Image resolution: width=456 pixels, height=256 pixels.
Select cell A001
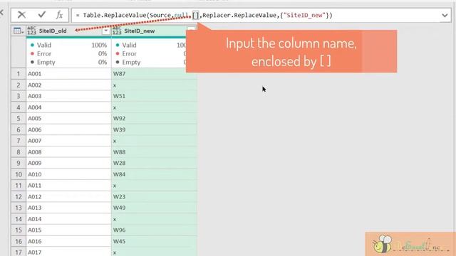(68, 74)
